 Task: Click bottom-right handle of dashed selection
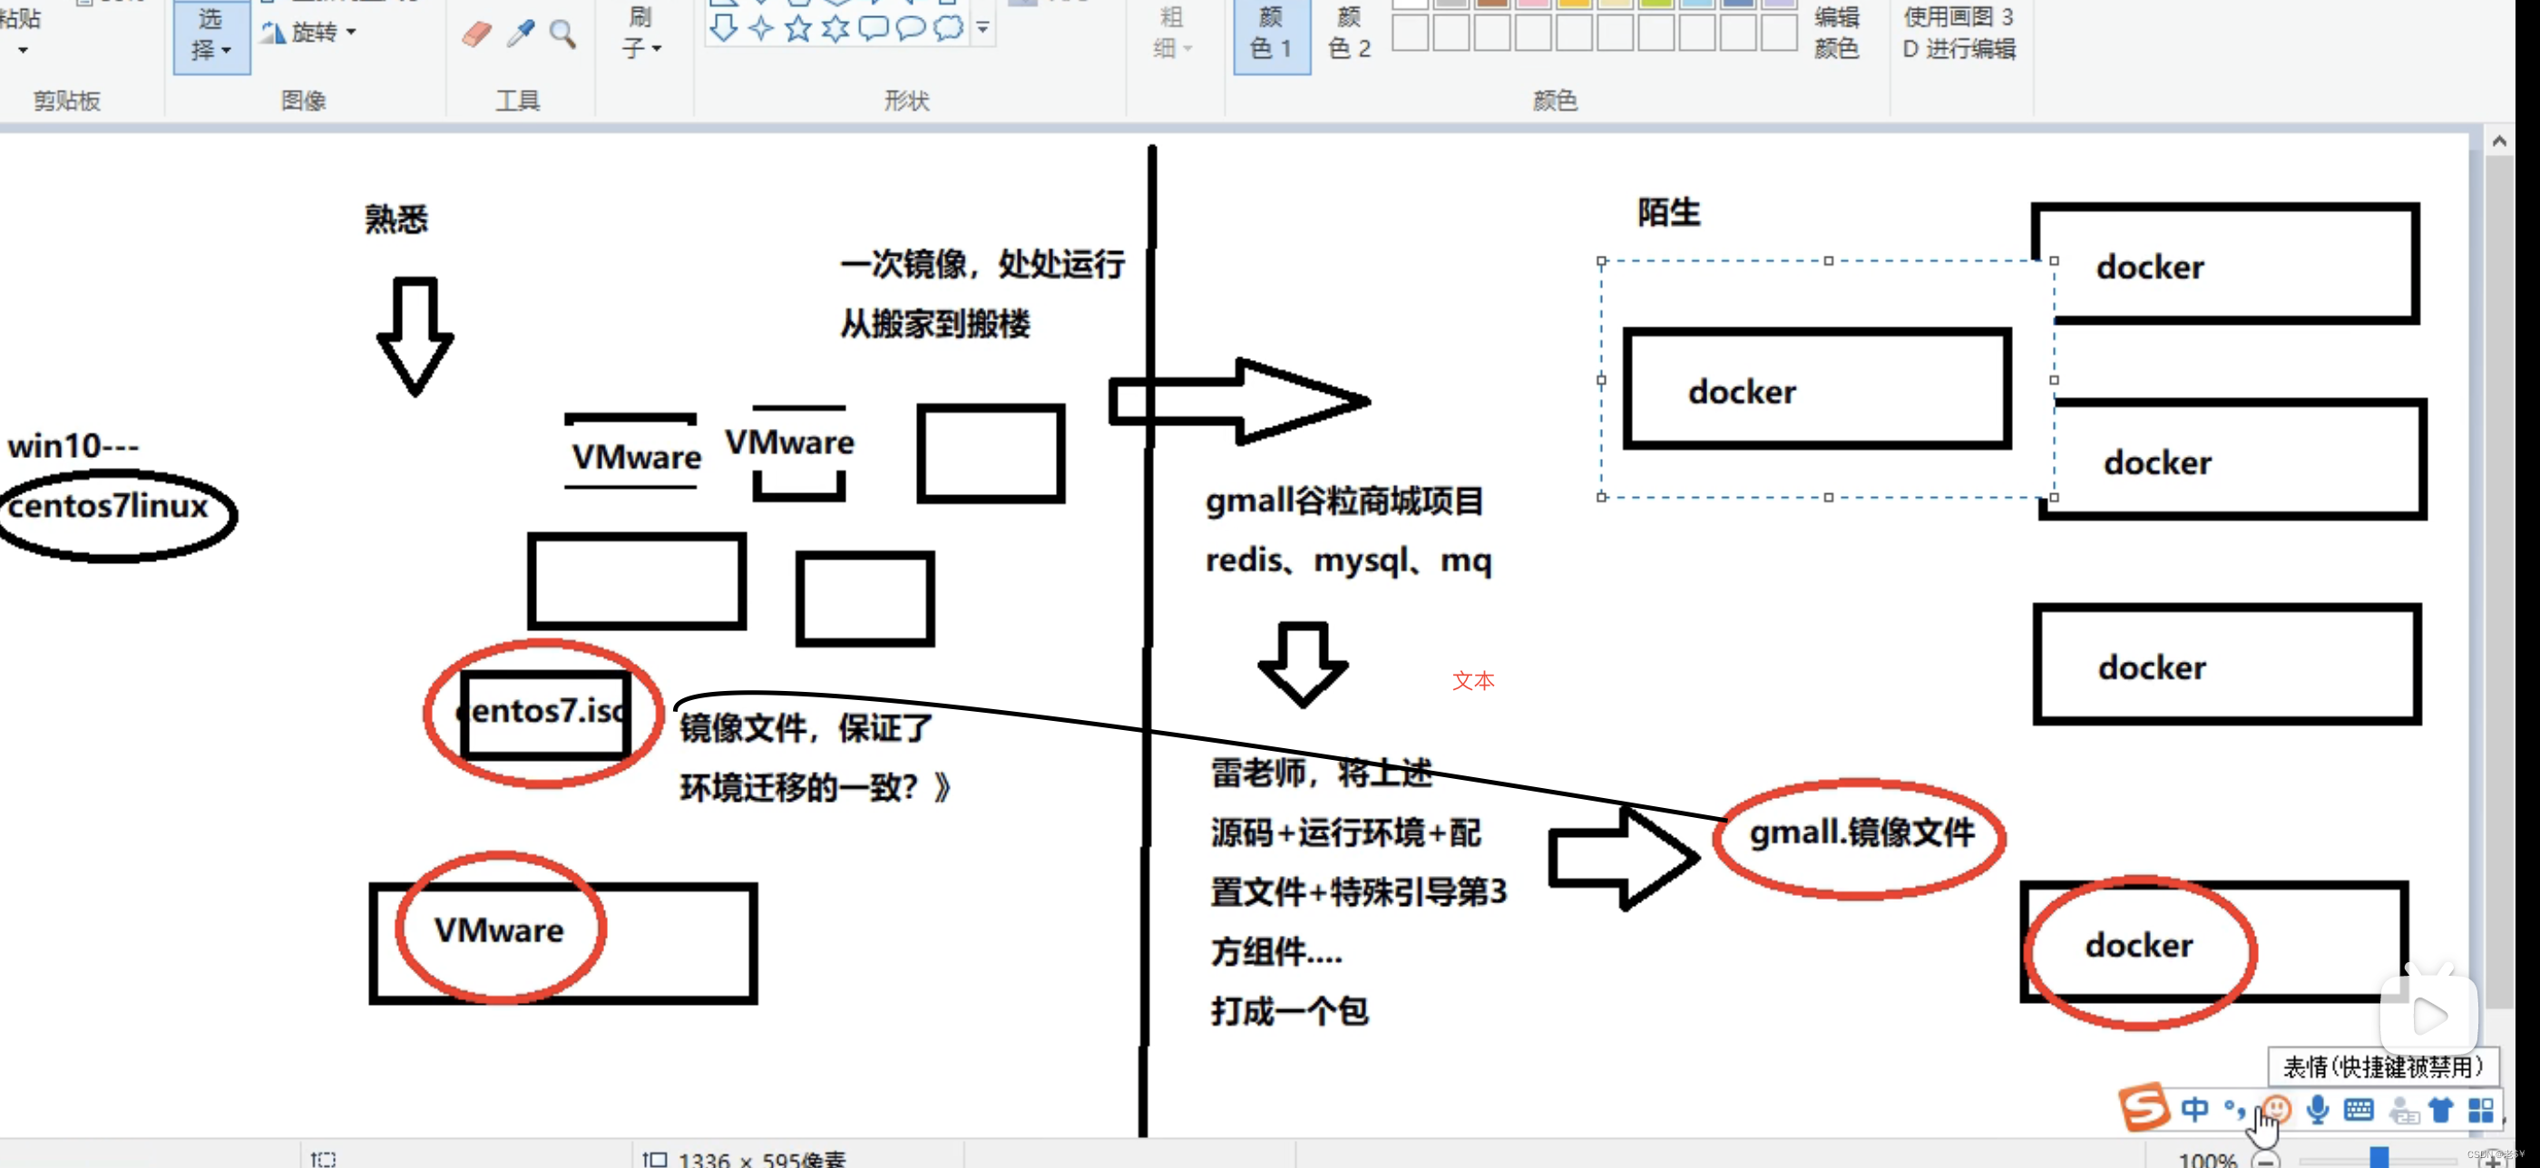(2054, 498)
